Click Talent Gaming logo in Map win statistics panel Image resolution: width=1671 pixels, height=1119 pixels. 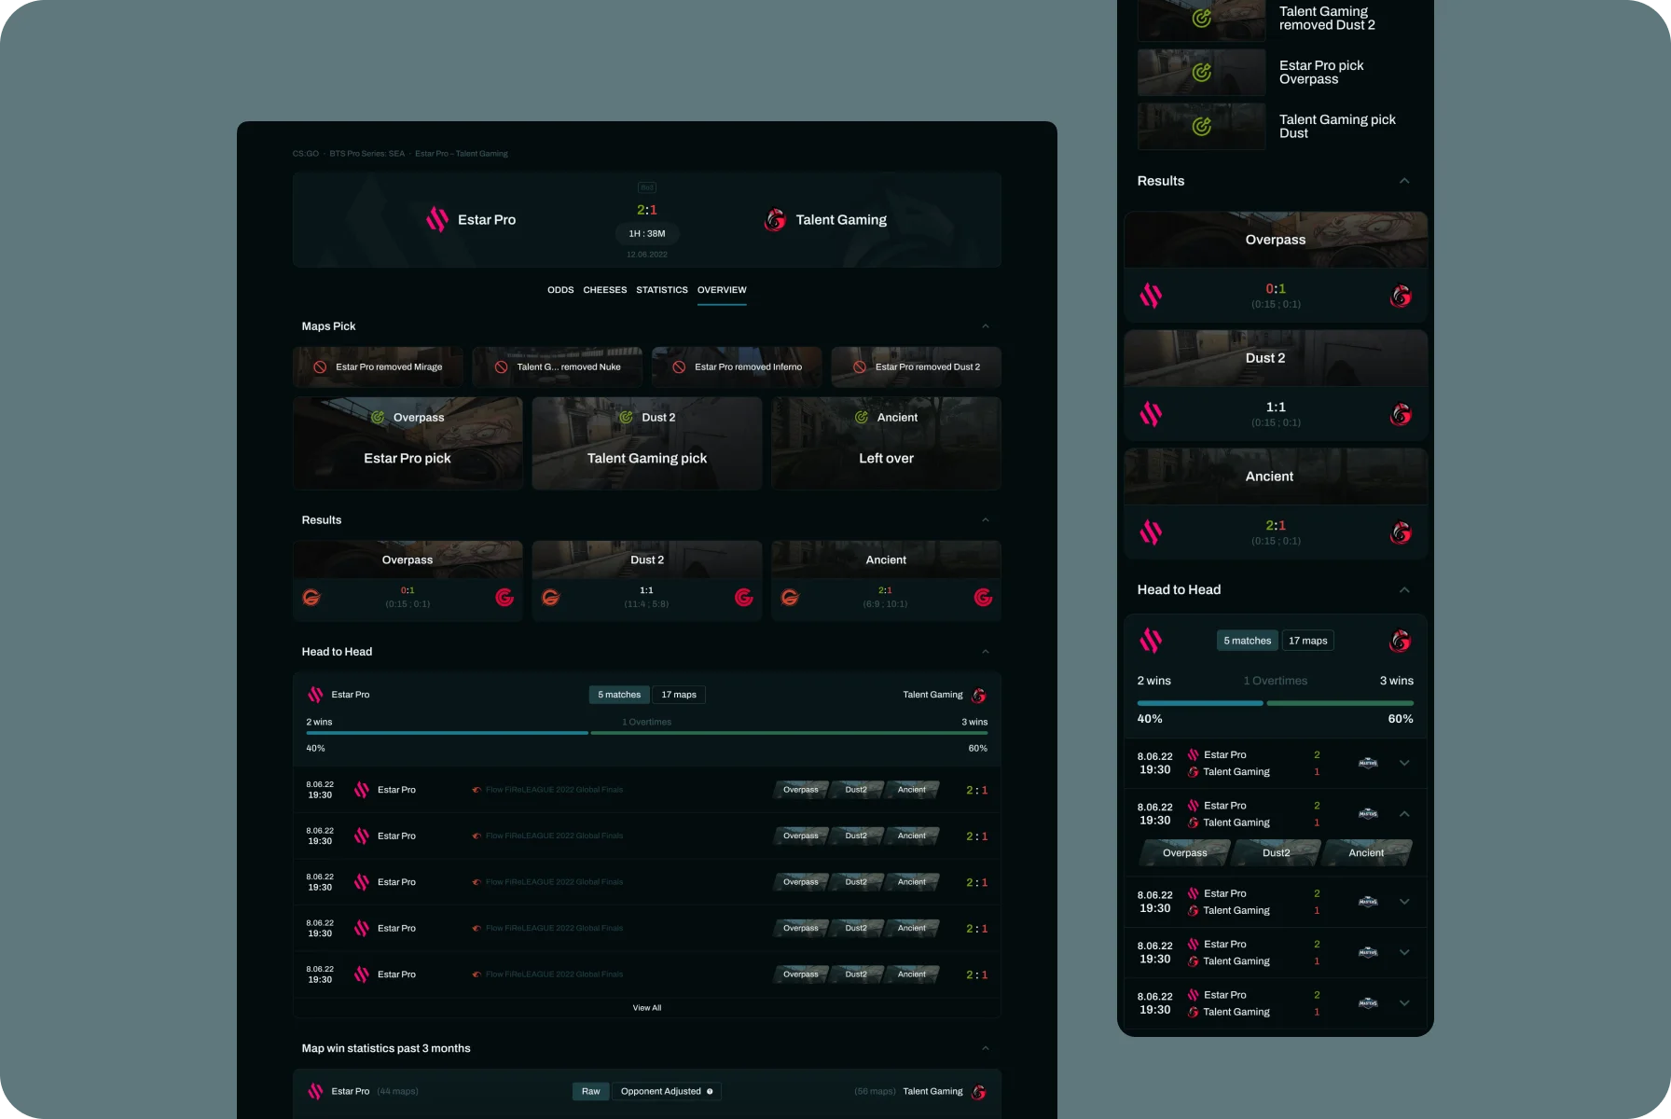coord(979,1092)
